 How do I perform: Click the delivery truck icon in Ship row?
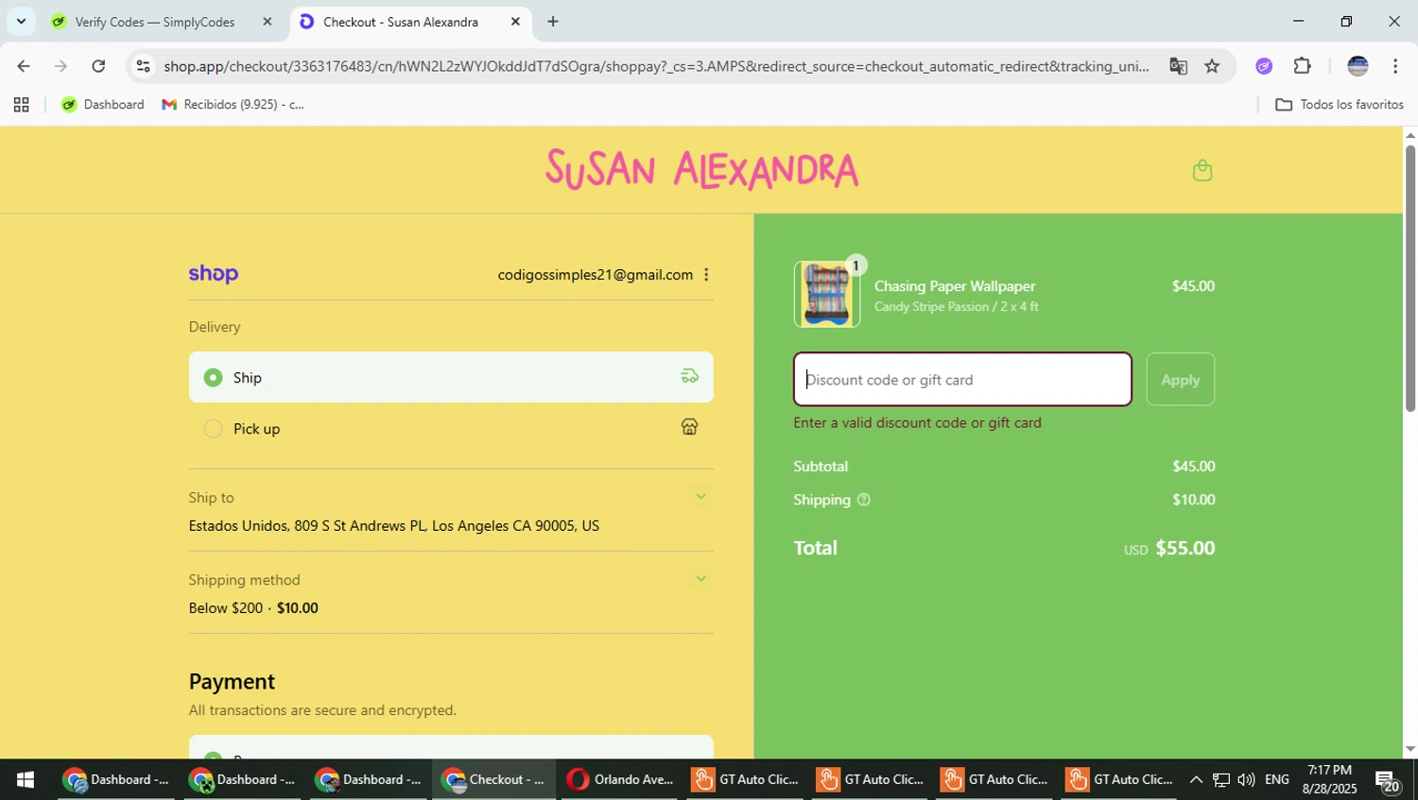[690, 377]
